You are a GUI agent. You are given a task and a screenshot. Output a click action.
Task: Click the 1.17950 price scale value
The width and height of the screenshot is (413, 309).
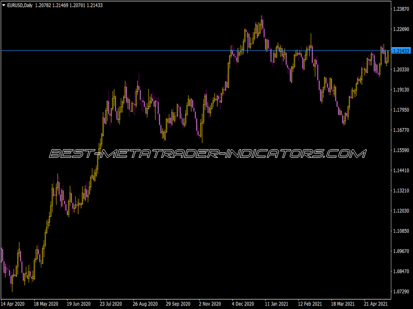[x=401, y=110]
